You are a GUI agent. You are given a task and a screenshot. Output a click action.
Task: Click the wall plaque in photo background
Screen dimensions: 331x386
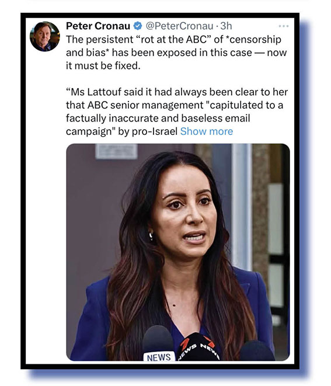(x=116, y=151)
